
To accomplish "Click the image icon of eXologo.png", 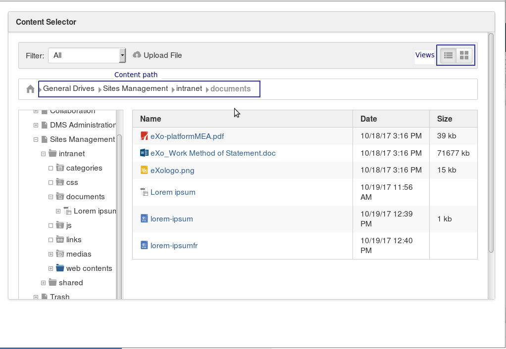I will (x=144, y=170).
